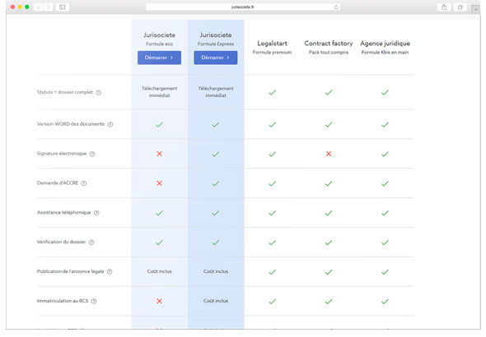Viewport: 486px width, 337px height.
Task: Click Agence juridique check in Publication de l'annonce légale row
Action: [x=385, y=272]
